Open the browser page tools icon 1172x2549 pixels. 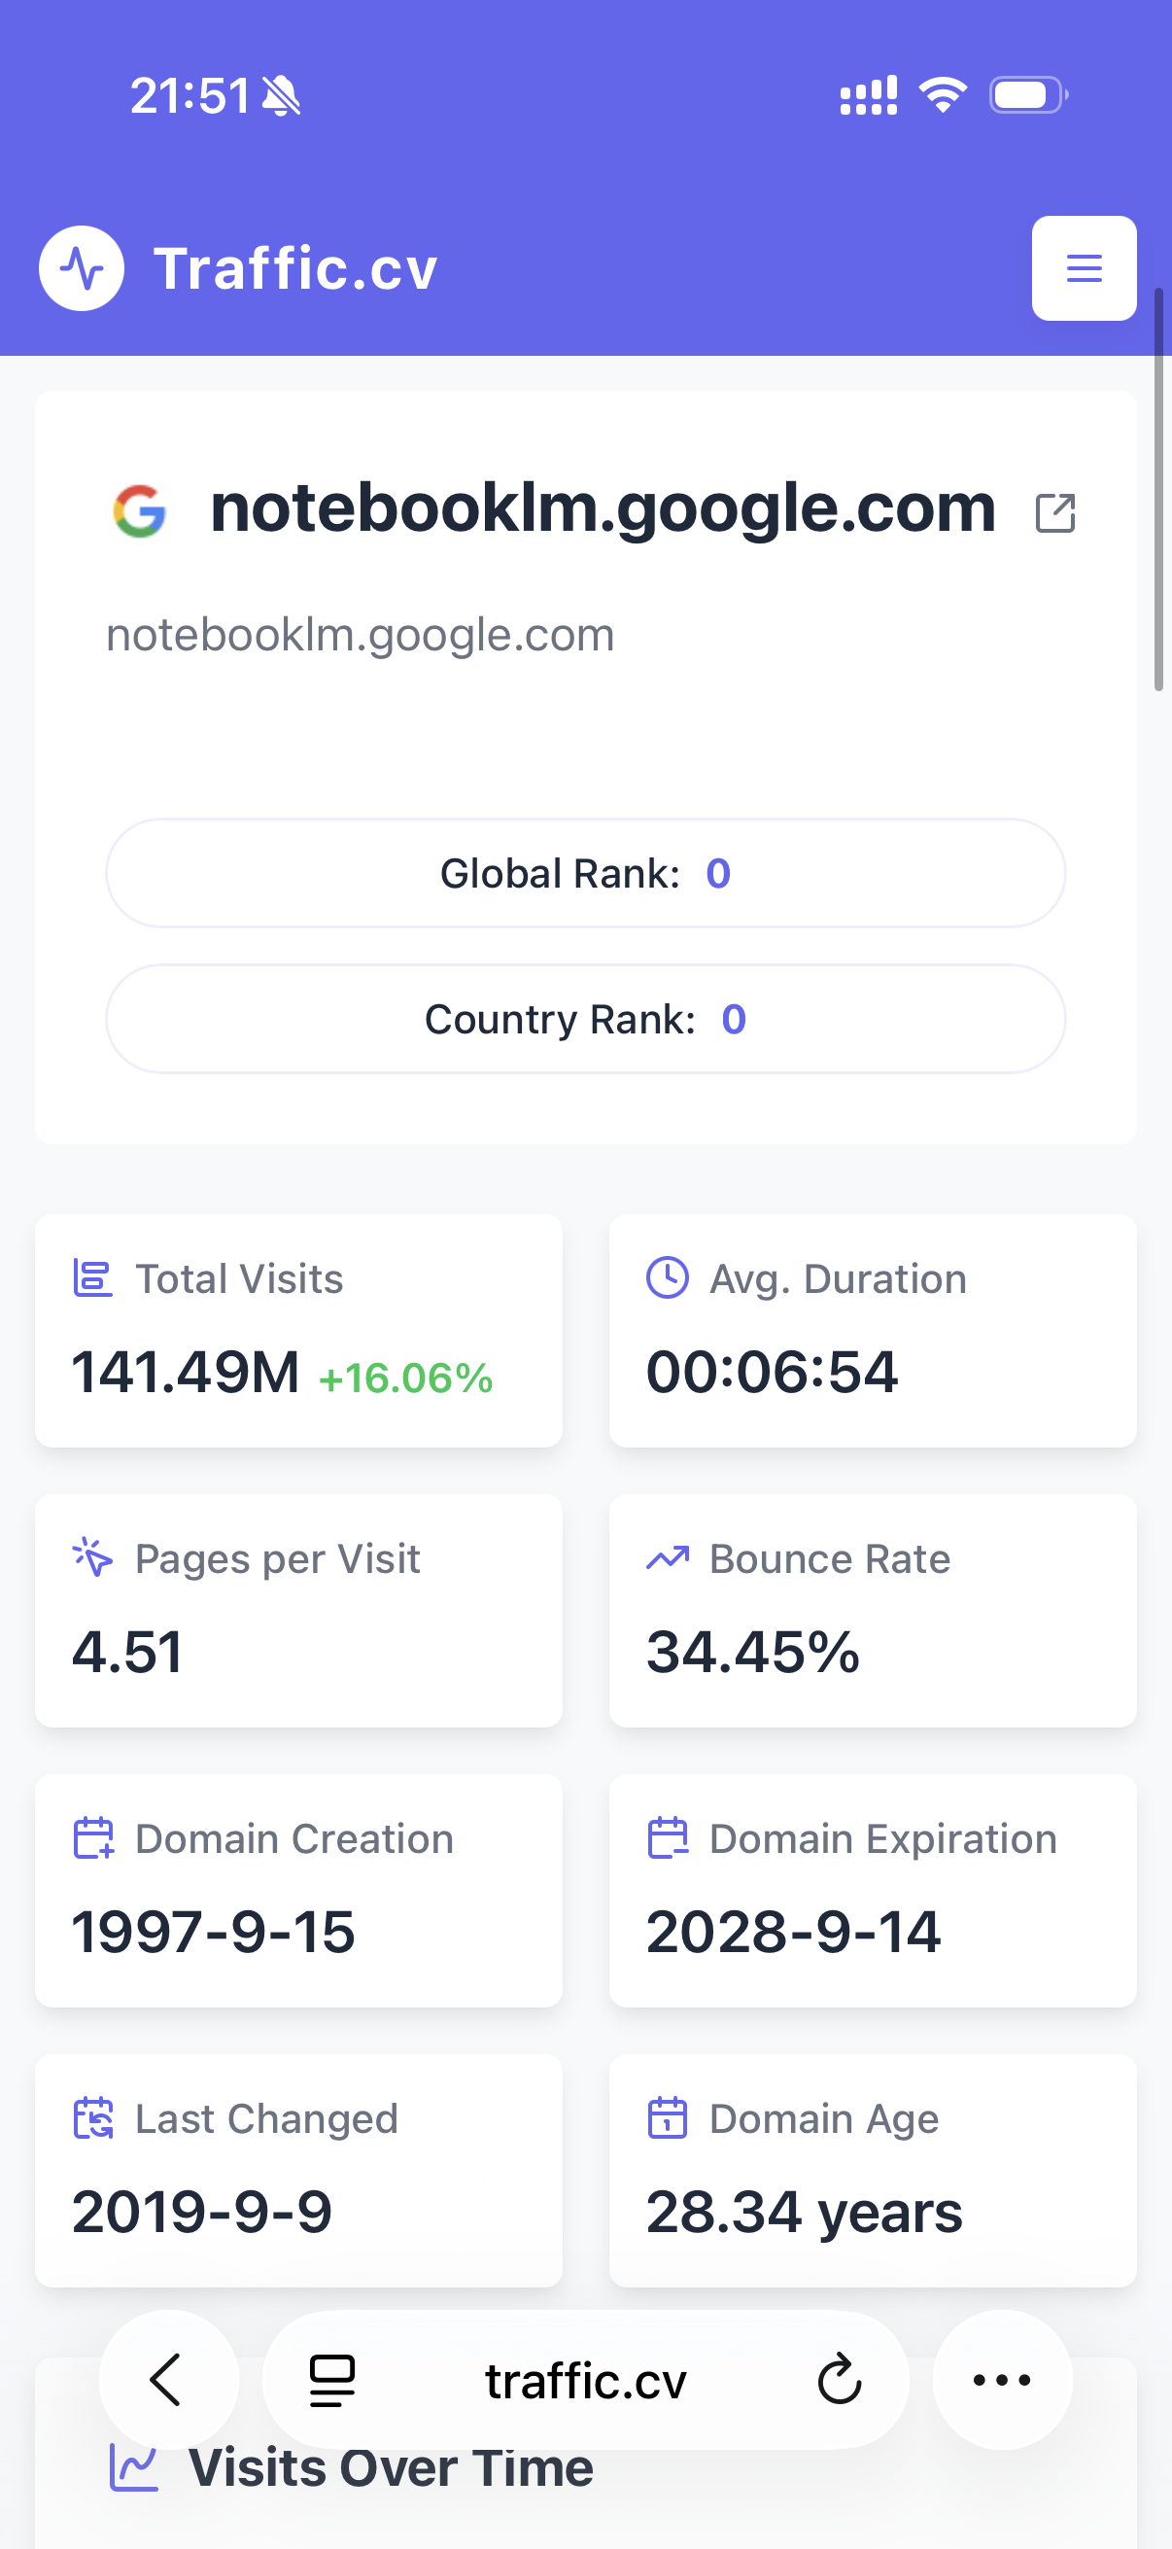click(x=332, y=2380)
